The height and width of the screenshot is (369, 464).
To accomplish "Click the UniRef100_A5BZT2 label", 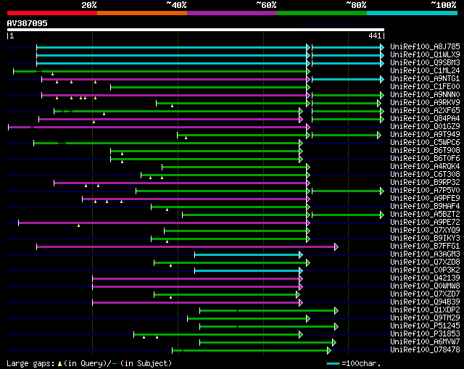I will [x=425, y=215].
